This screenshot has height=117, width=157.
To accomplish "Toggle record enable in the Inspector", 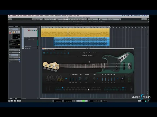I will click(10, 33).
